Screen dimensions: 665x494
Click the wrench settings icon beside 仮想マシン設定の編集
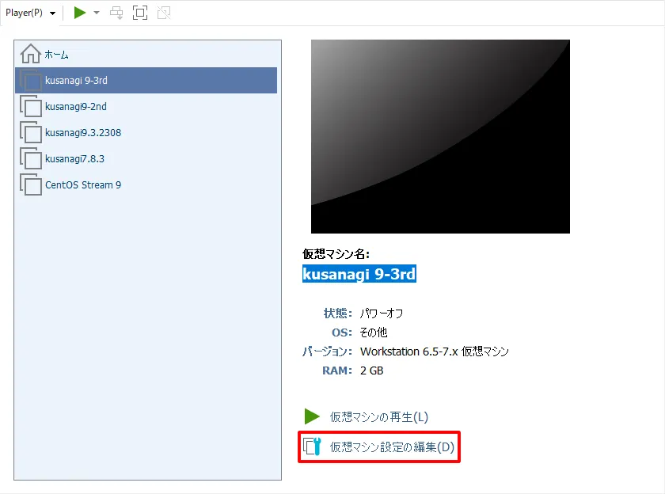[312, 446]
